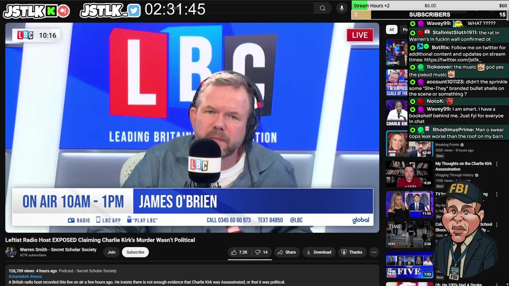Open the My Thoughts video thumbnail
509x286 pixels.
pos(409,174)
